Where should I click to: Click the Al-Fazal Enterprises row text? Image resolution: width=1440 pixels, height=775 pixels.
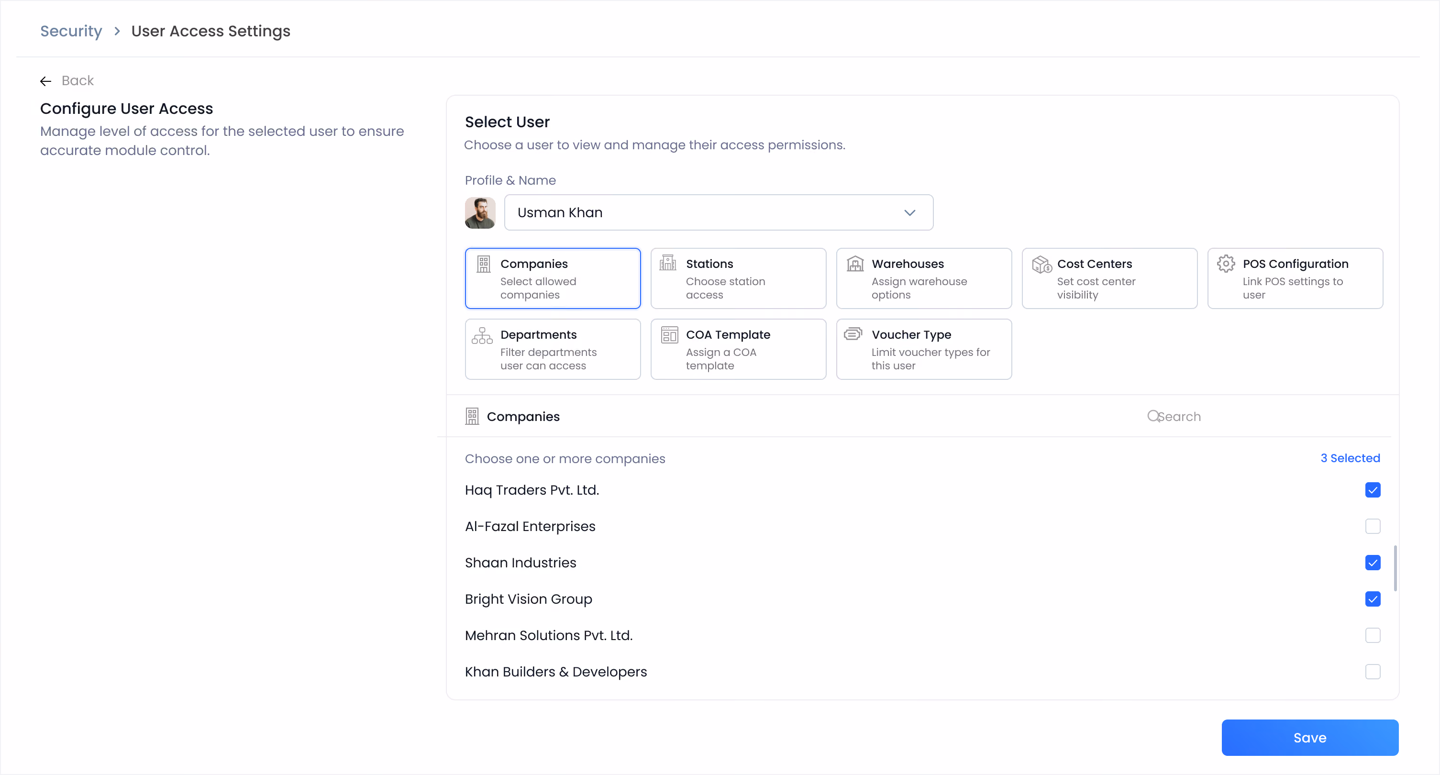530,527
